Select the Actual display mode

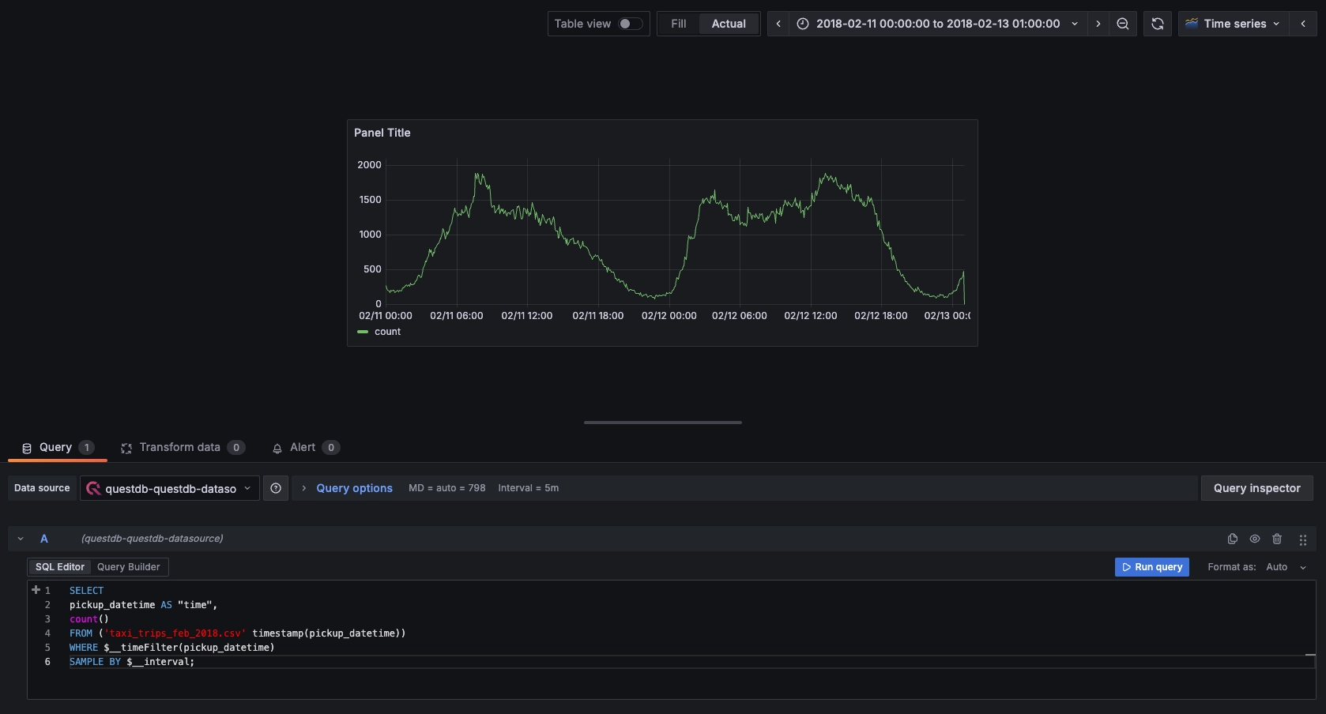coord(729,24)
